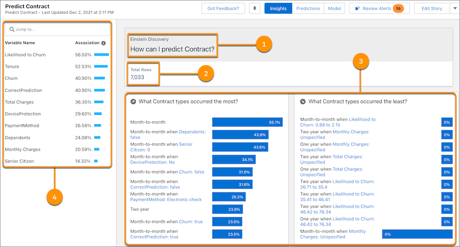Image resolution: width=460 pixels, height=247 pixels.
Task: Click the Got Feedback? button
Action: click(223, 9)
